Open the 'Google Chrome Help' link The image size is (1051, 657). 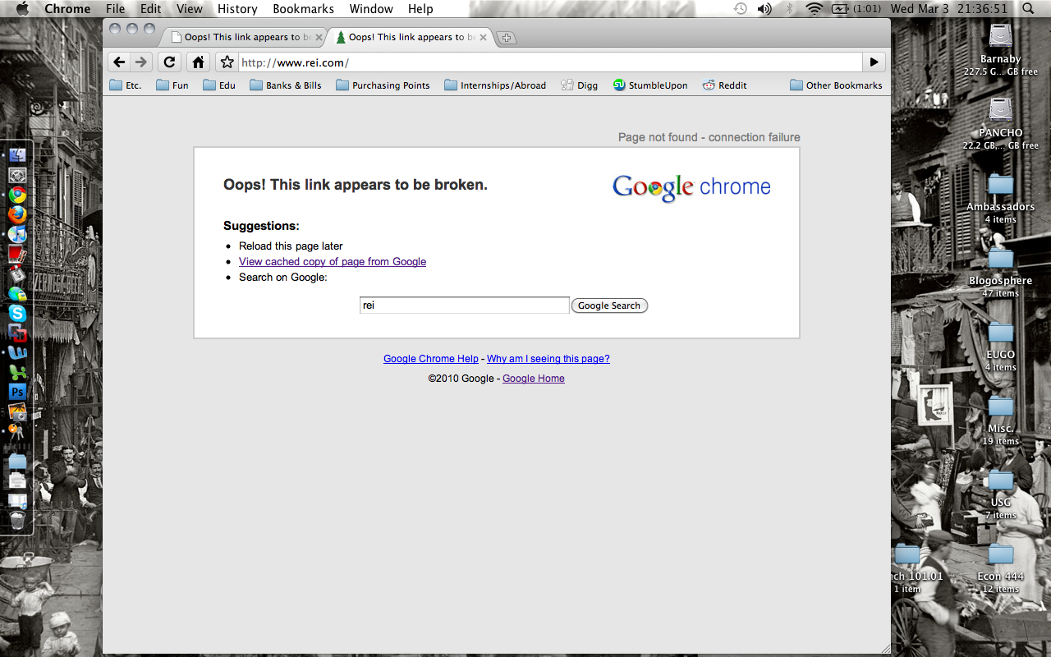click(431, 359)
